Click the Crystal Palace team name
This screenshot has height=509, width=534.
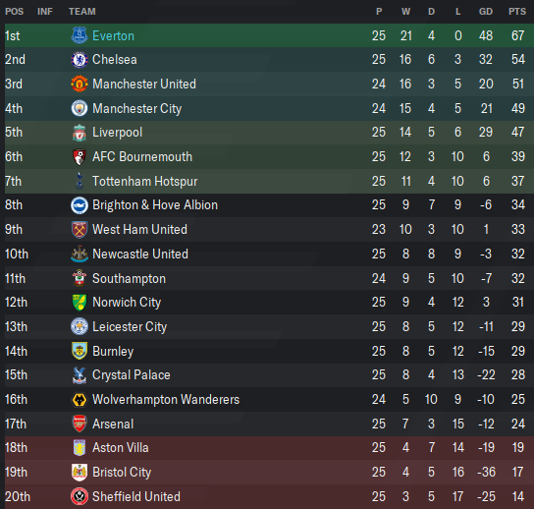132,375
